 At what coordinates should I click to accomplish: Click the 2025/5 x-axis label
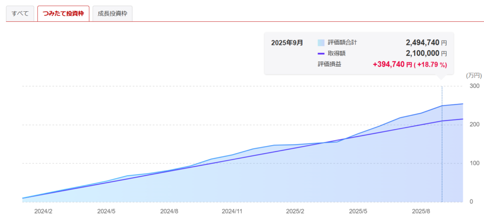[x=358, y=211]
